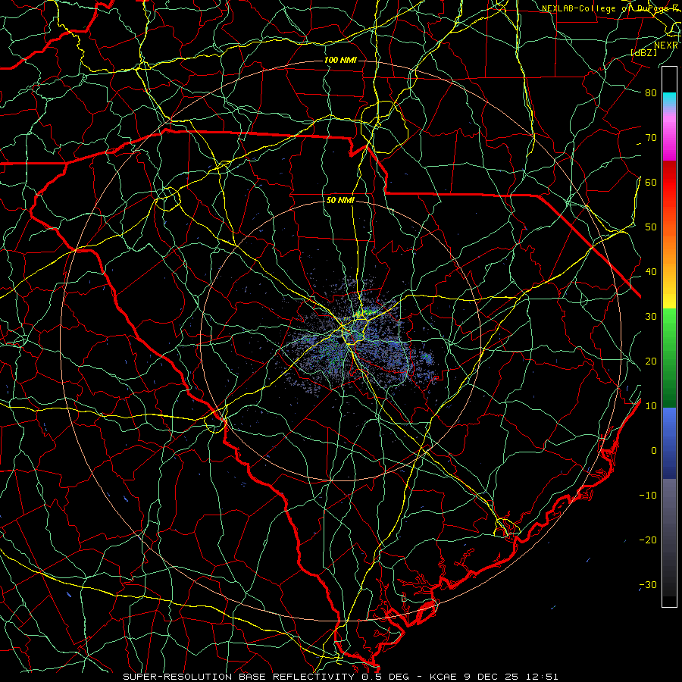This screenshot has height=682, width=682.
Task: Select the 0 dBZ scale value
Action: coord(654,451)
